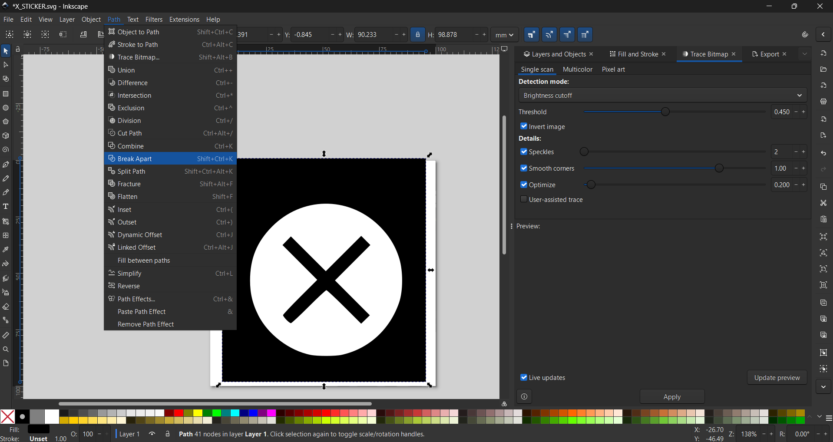Open the display mode monitor icon above canvas

click(505, 49)
